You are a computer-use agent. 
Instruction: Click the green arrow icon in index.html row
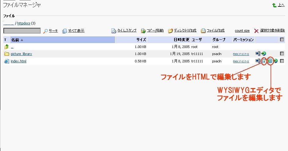[276, 61]
